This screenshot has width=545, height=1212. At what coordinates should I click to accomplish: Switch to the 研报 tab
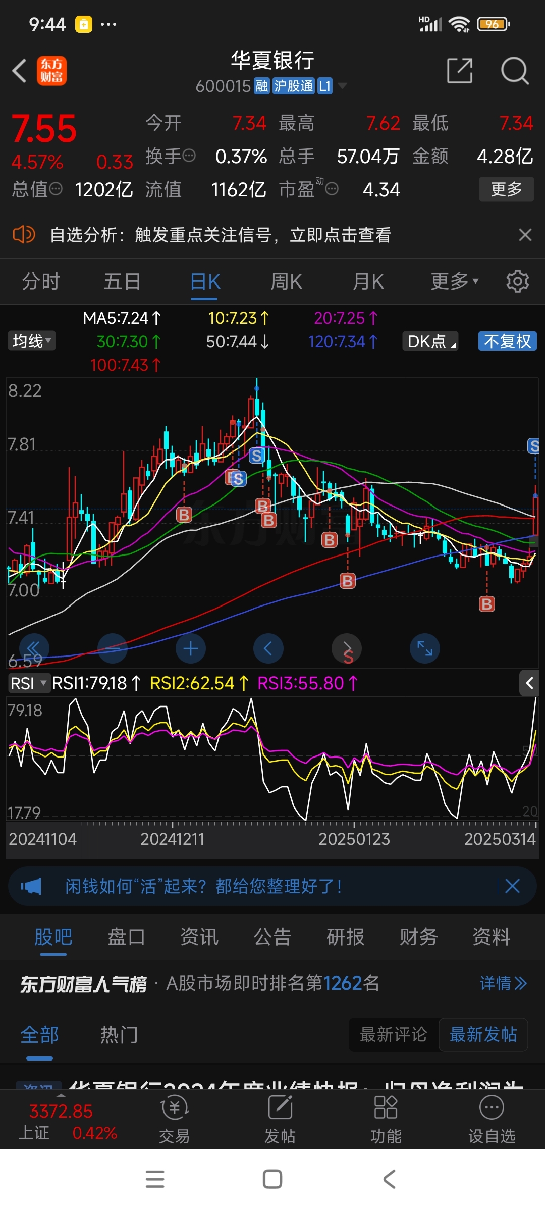pos(346,937)
